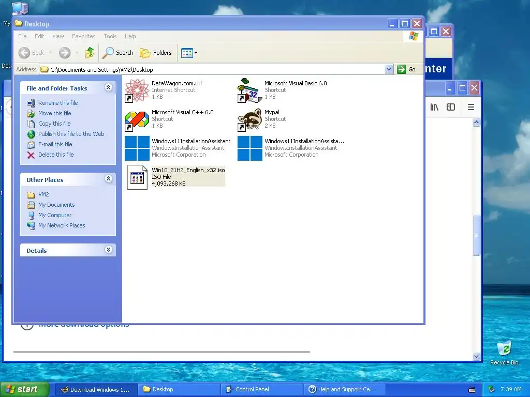Open the DataWagon.com.url shortcut icon
This screenshot has width=530, height=397.
coord(137,90)
